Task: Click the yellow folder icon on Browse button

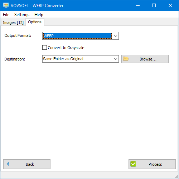Action: (x=126, y=59)
